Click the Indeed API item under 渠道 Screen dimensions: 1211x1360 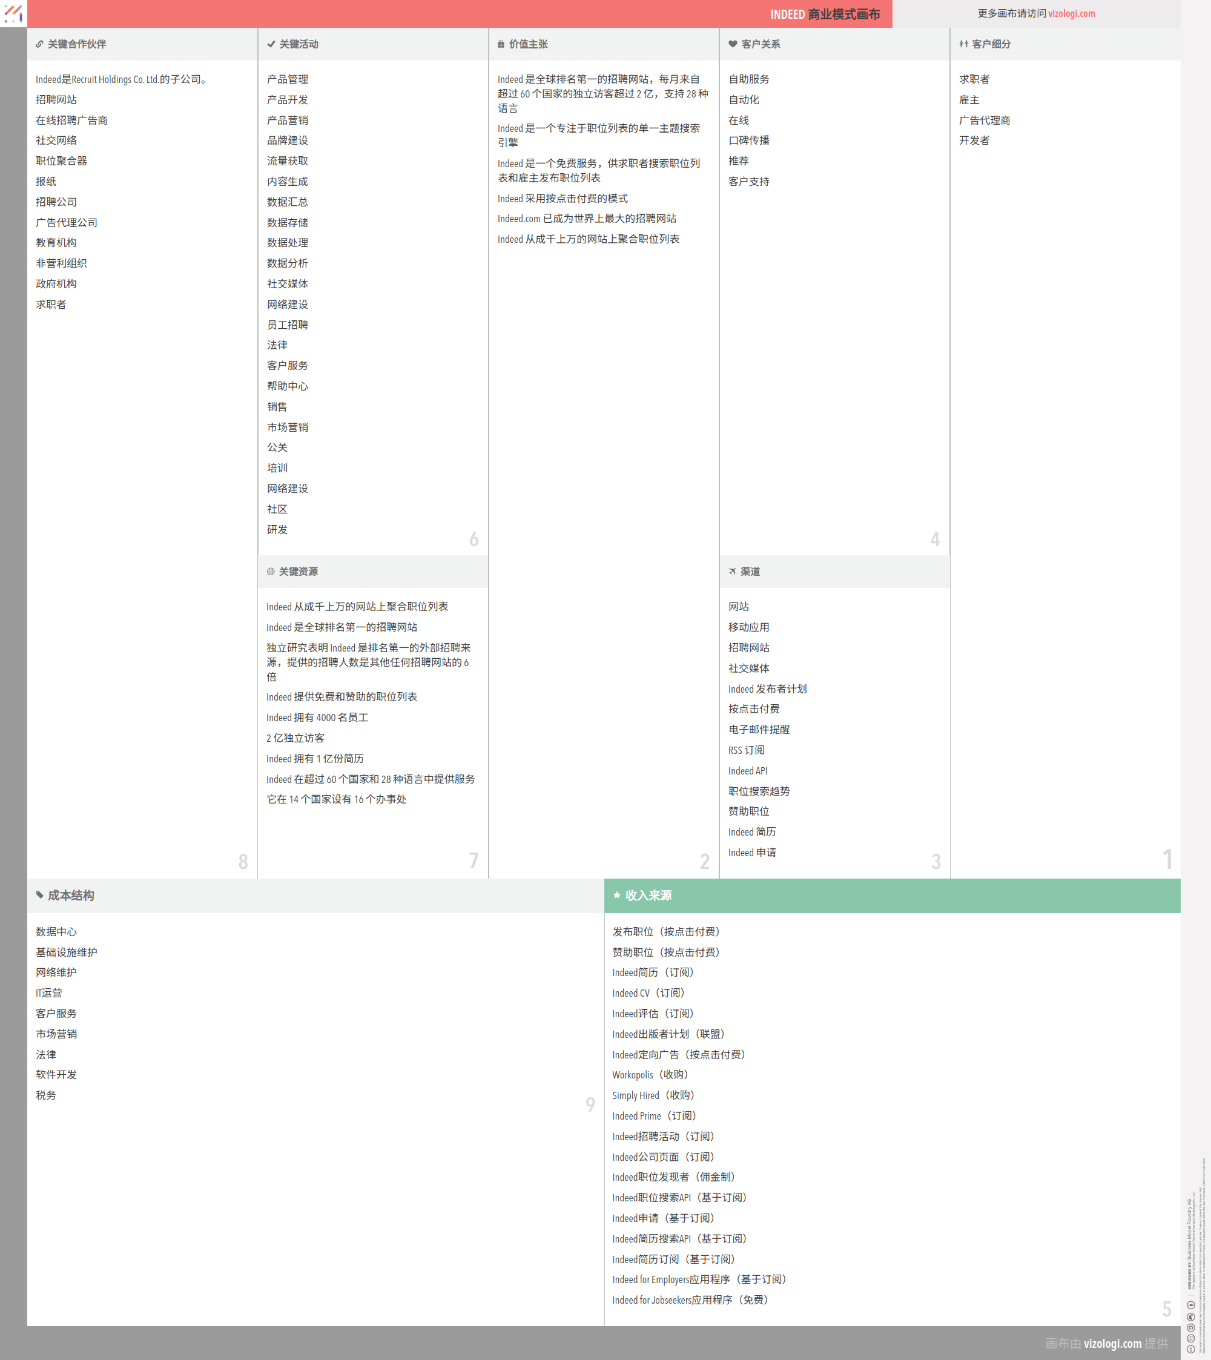[747, 770]
